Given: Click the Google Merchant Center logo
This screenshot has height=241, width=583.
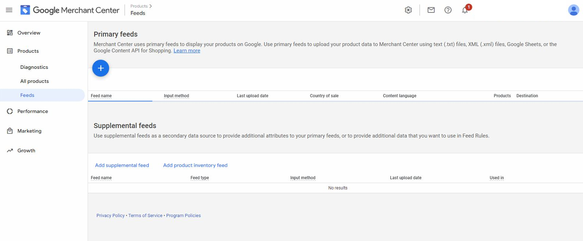Looking at the screenshot, I should click(70, 10).
